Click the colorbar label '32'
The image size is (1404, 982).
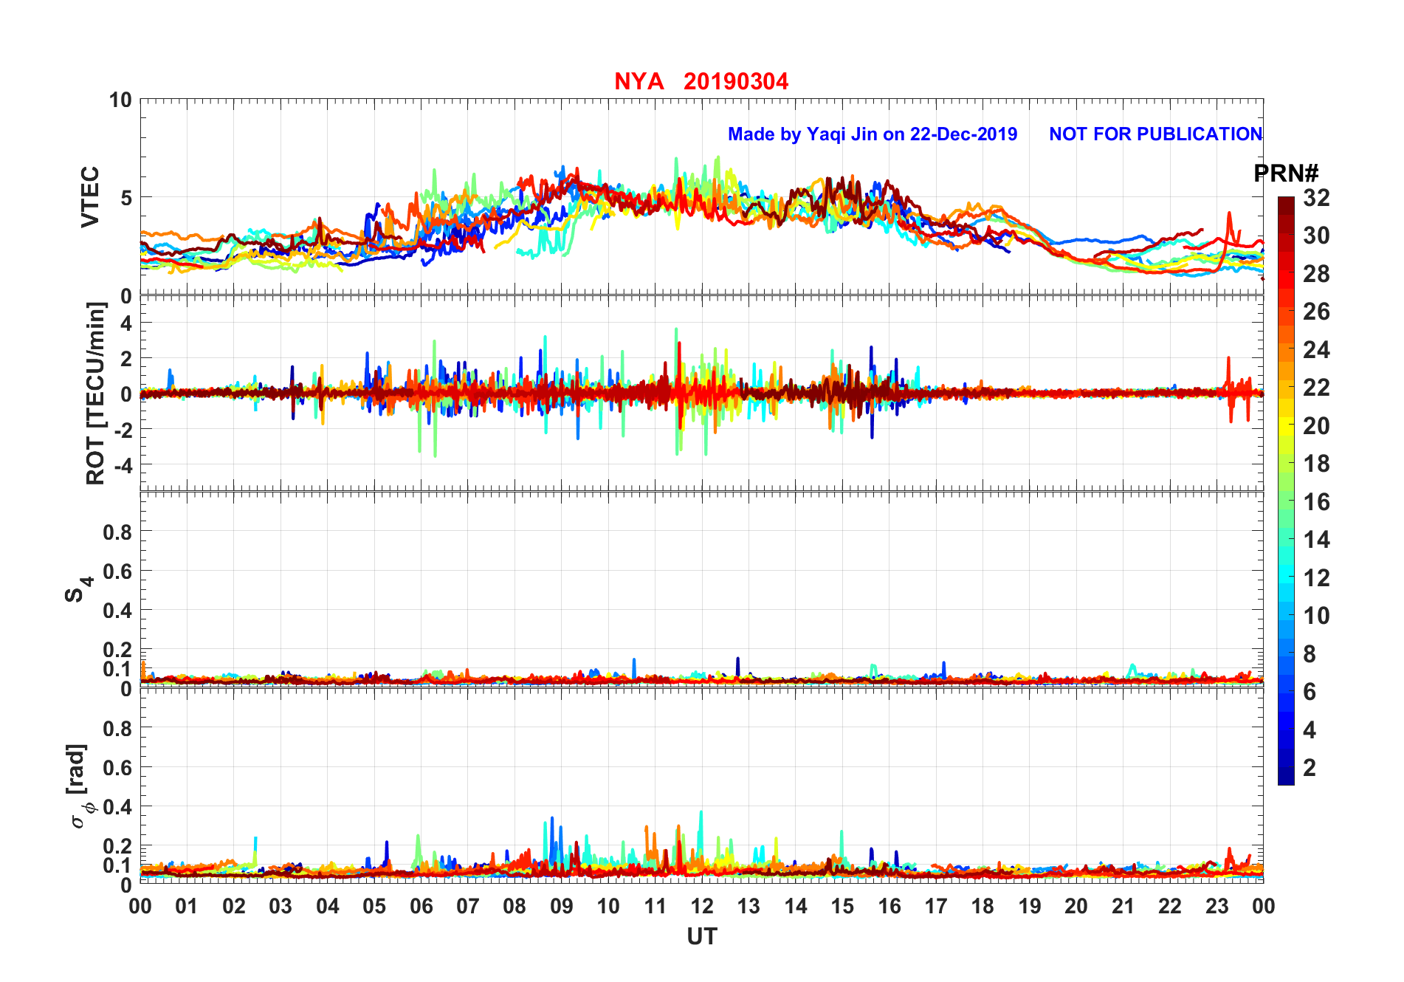tap(1316, 198)
